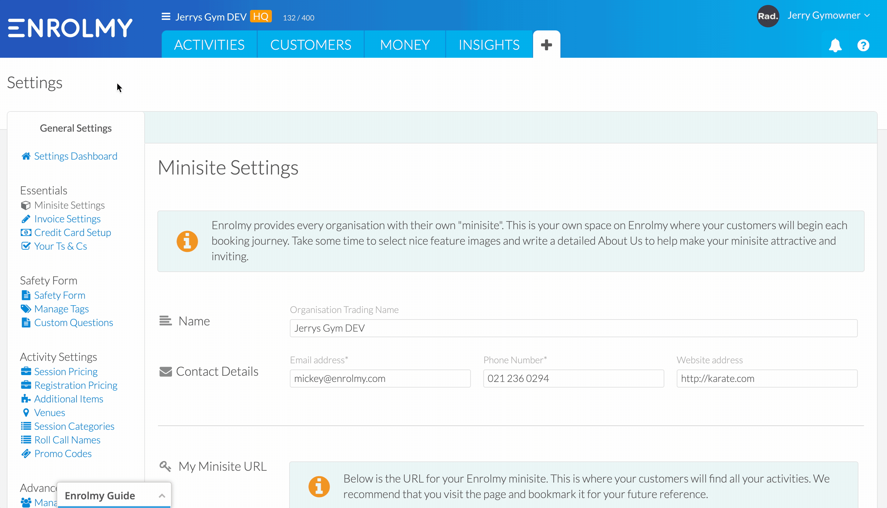Viewport: 887px width, 508px height.
Task: Open Credit Card Setup
Action: (x=73, y=232)
